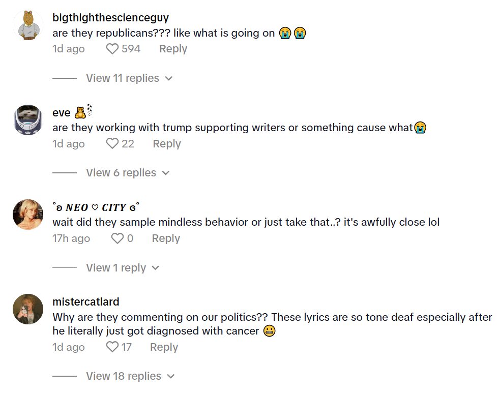Expand View 18 replies under mistercatlard
500x394 pixels.
124,376
